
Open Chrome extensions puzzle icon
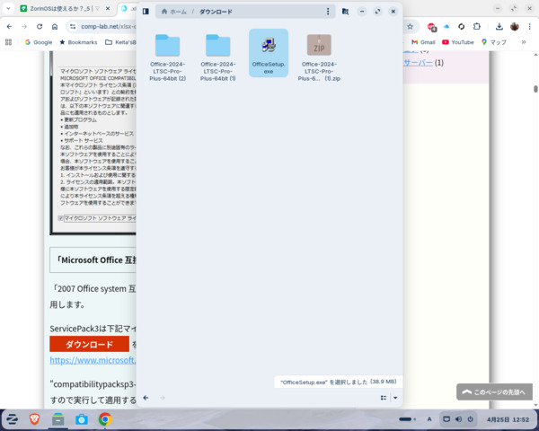[477, 26]
